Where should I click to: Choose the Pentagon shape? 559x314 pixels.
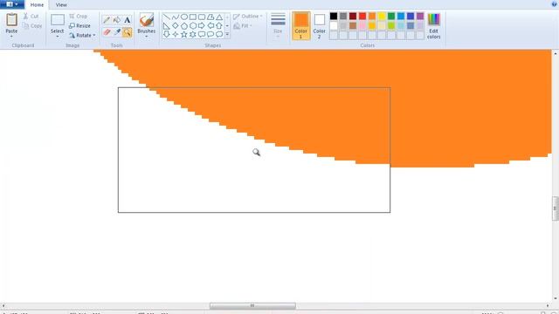coord(184,25)
